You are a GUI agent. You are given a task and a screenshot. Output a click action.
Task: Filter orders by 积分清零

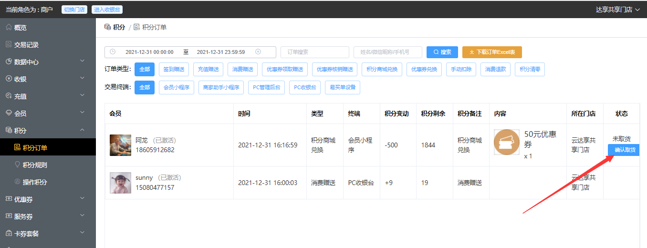coord(530,69)
